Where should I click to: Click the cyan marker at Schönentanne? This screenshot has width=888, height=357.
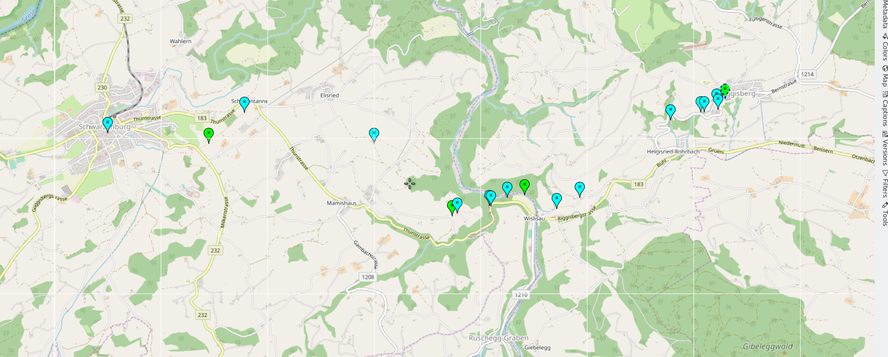244,104
